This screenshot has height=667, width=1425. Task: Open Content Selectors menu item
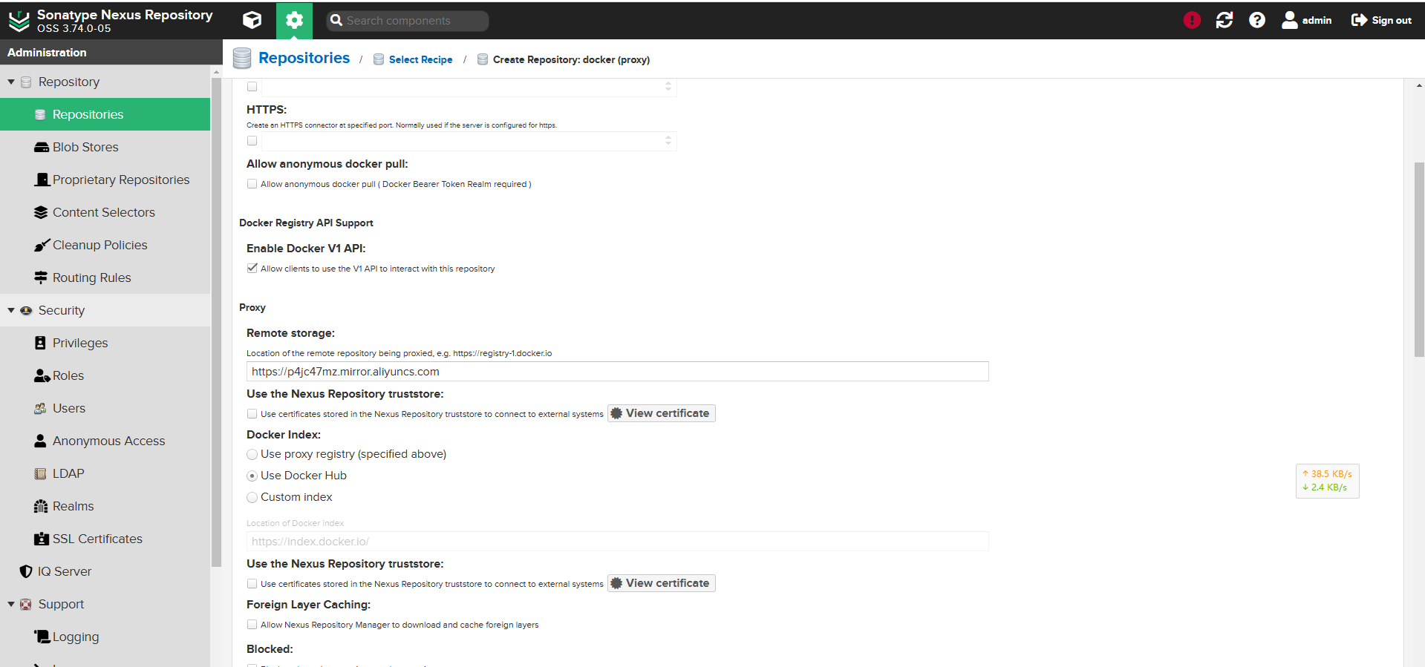click(x=105, y=212)
